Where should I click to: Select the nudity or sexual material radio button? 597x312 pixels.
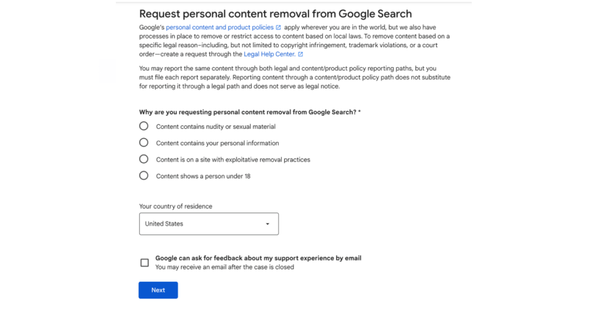144,126
